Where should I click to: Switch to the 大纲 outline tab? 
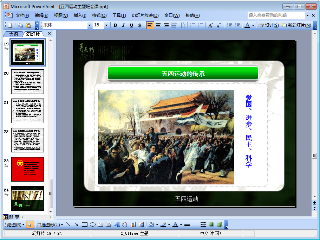coord(13,34)
